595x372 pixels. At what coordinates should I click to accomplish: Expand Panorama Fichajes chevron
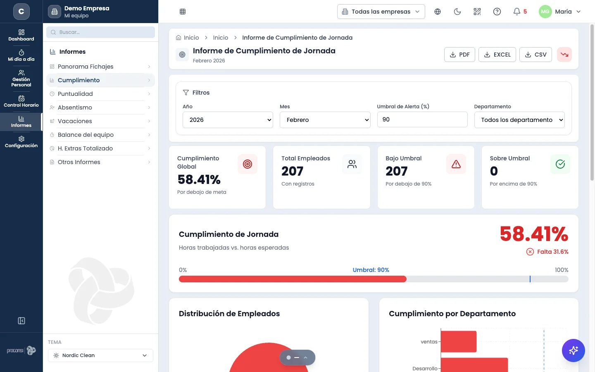click(x=149, y=67)
